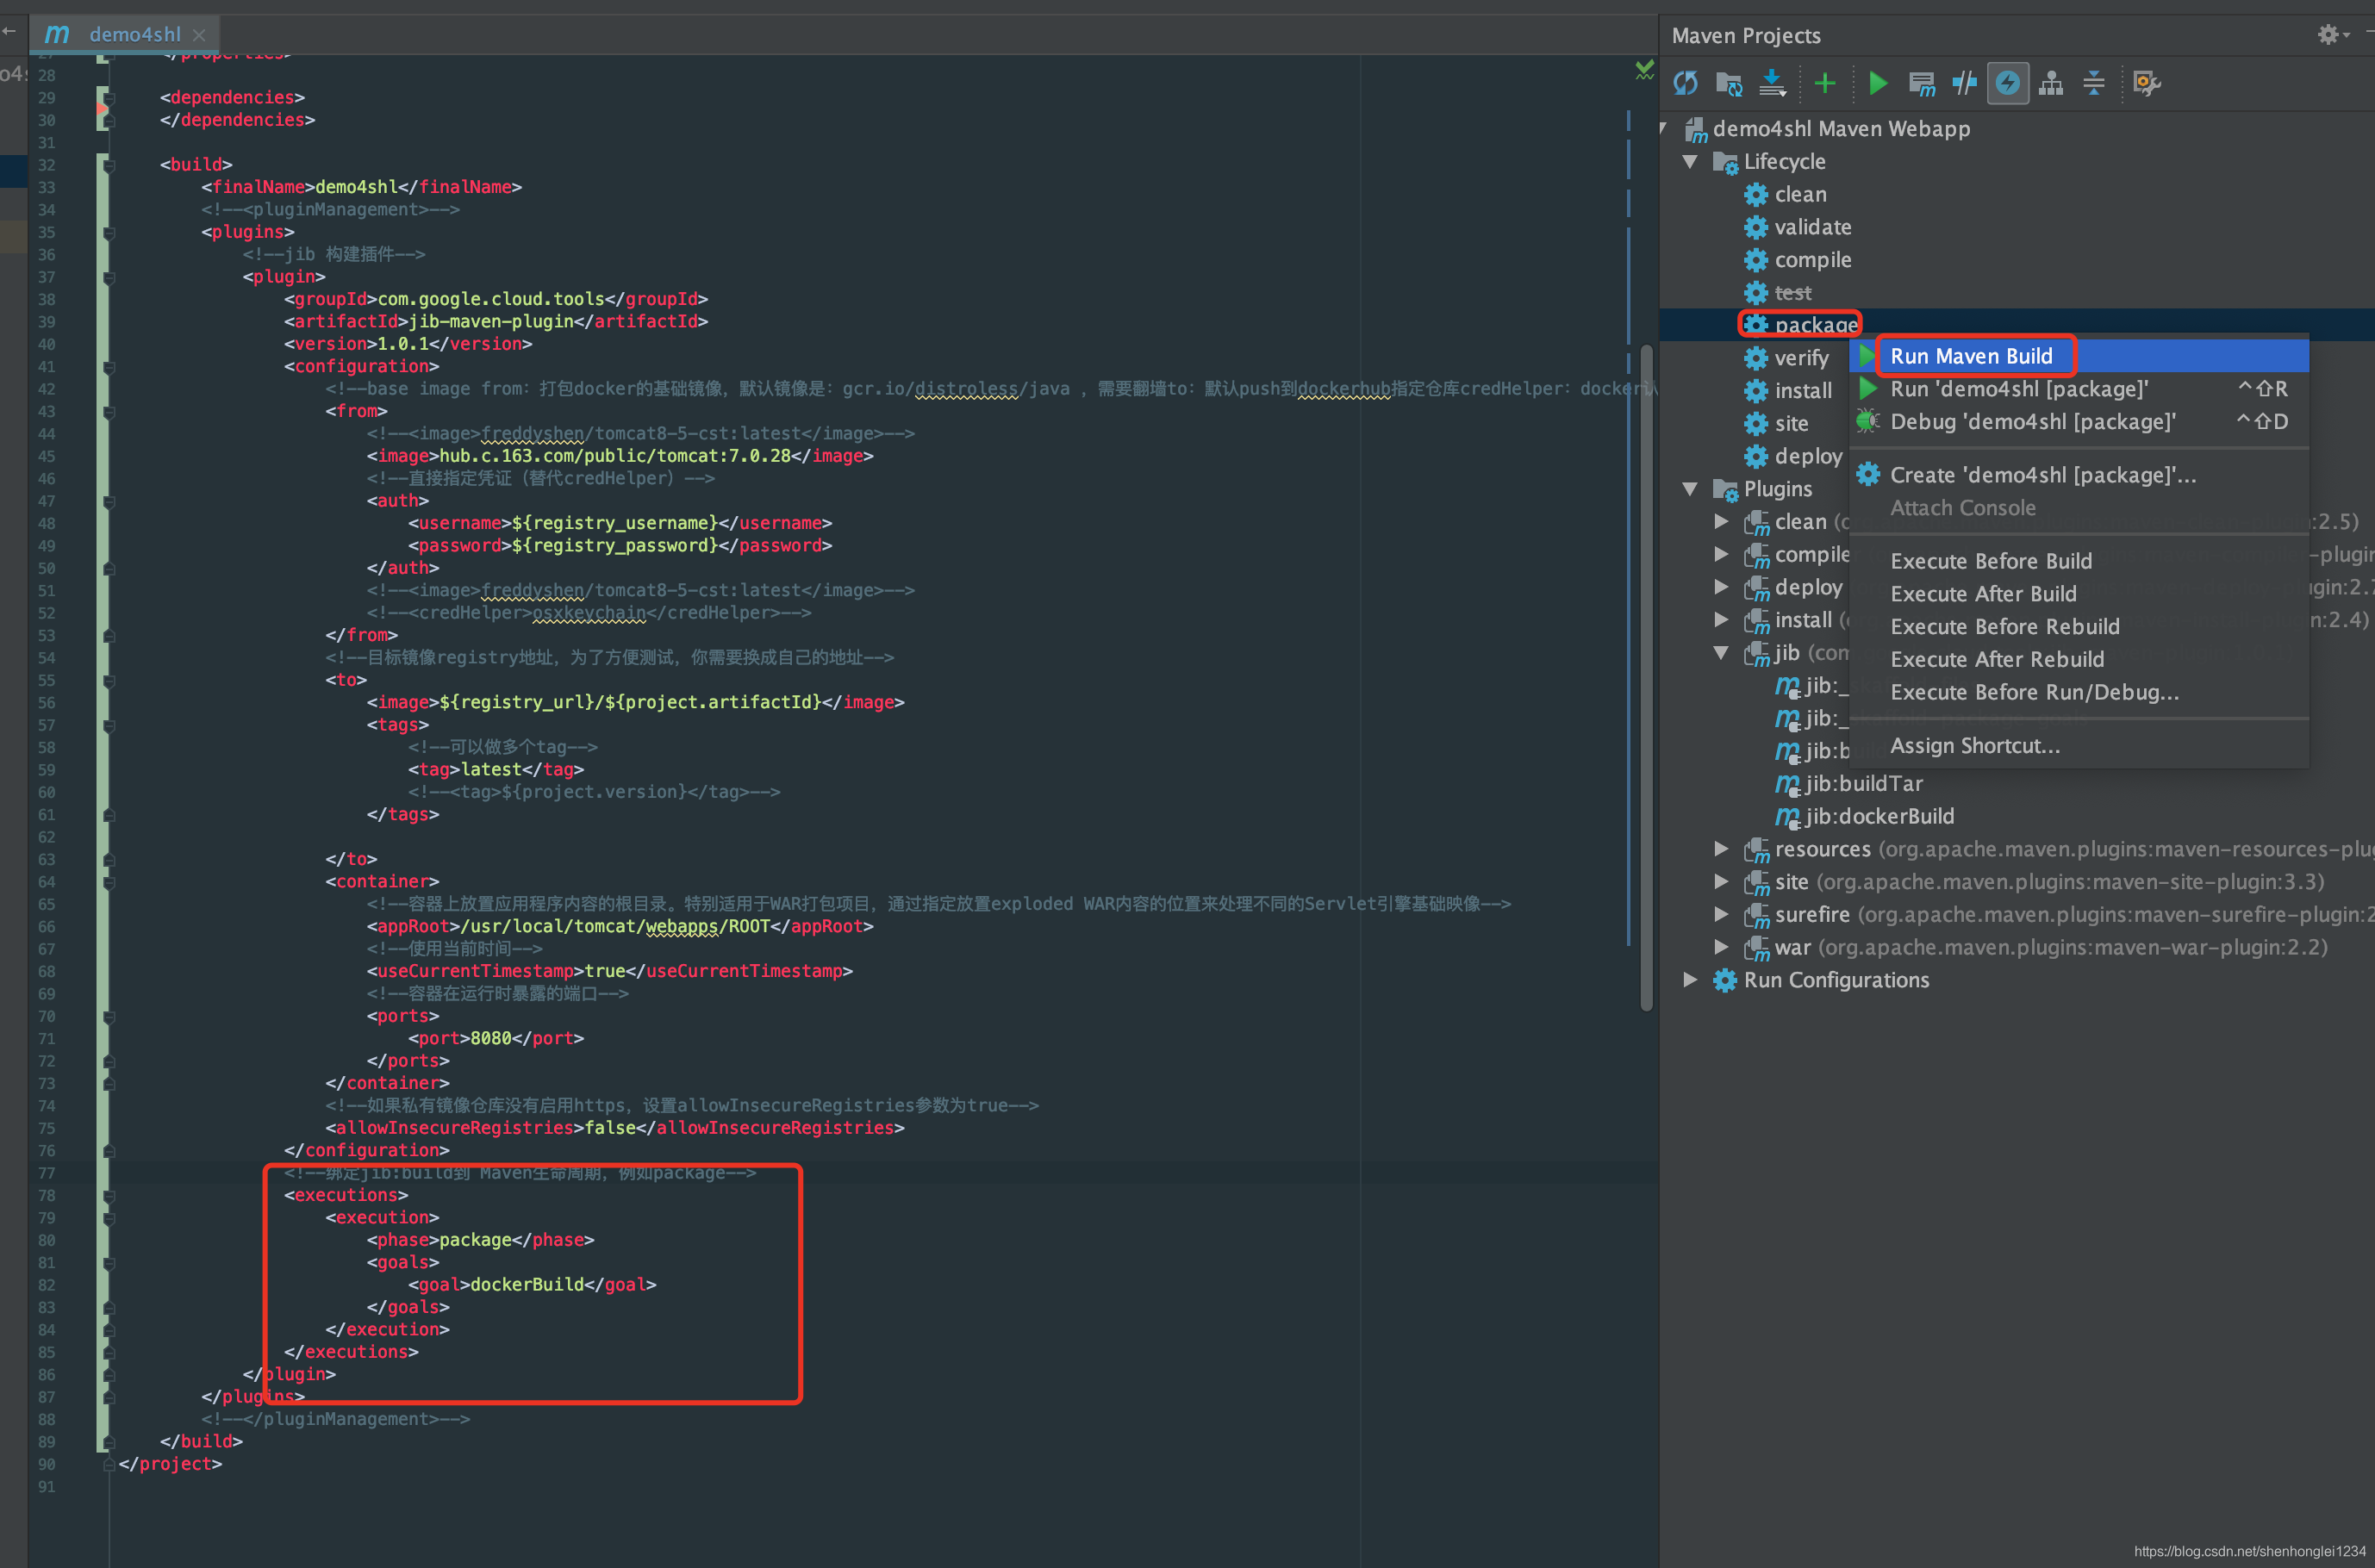Click the install lifecycle gear icon
The width and height of the screenshot is (2375, 1568).
point(1756,391)
